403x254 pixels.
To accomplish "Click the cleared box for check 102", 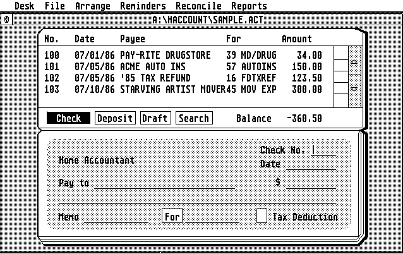I will tap(341, 77).
